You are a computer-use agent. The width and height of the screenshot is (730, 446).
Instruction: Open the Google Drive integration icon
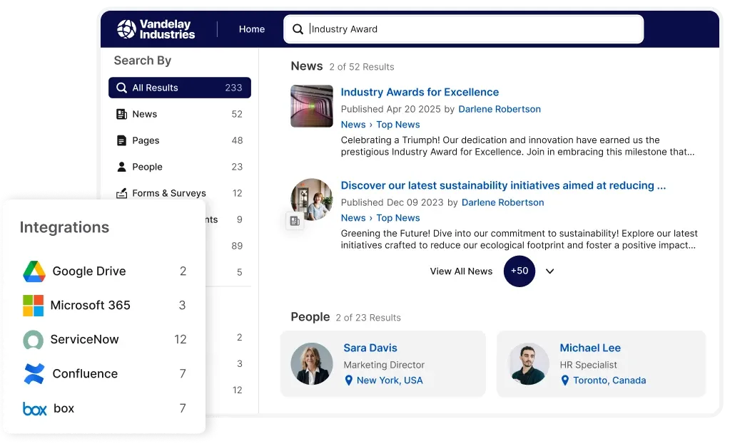35,271
